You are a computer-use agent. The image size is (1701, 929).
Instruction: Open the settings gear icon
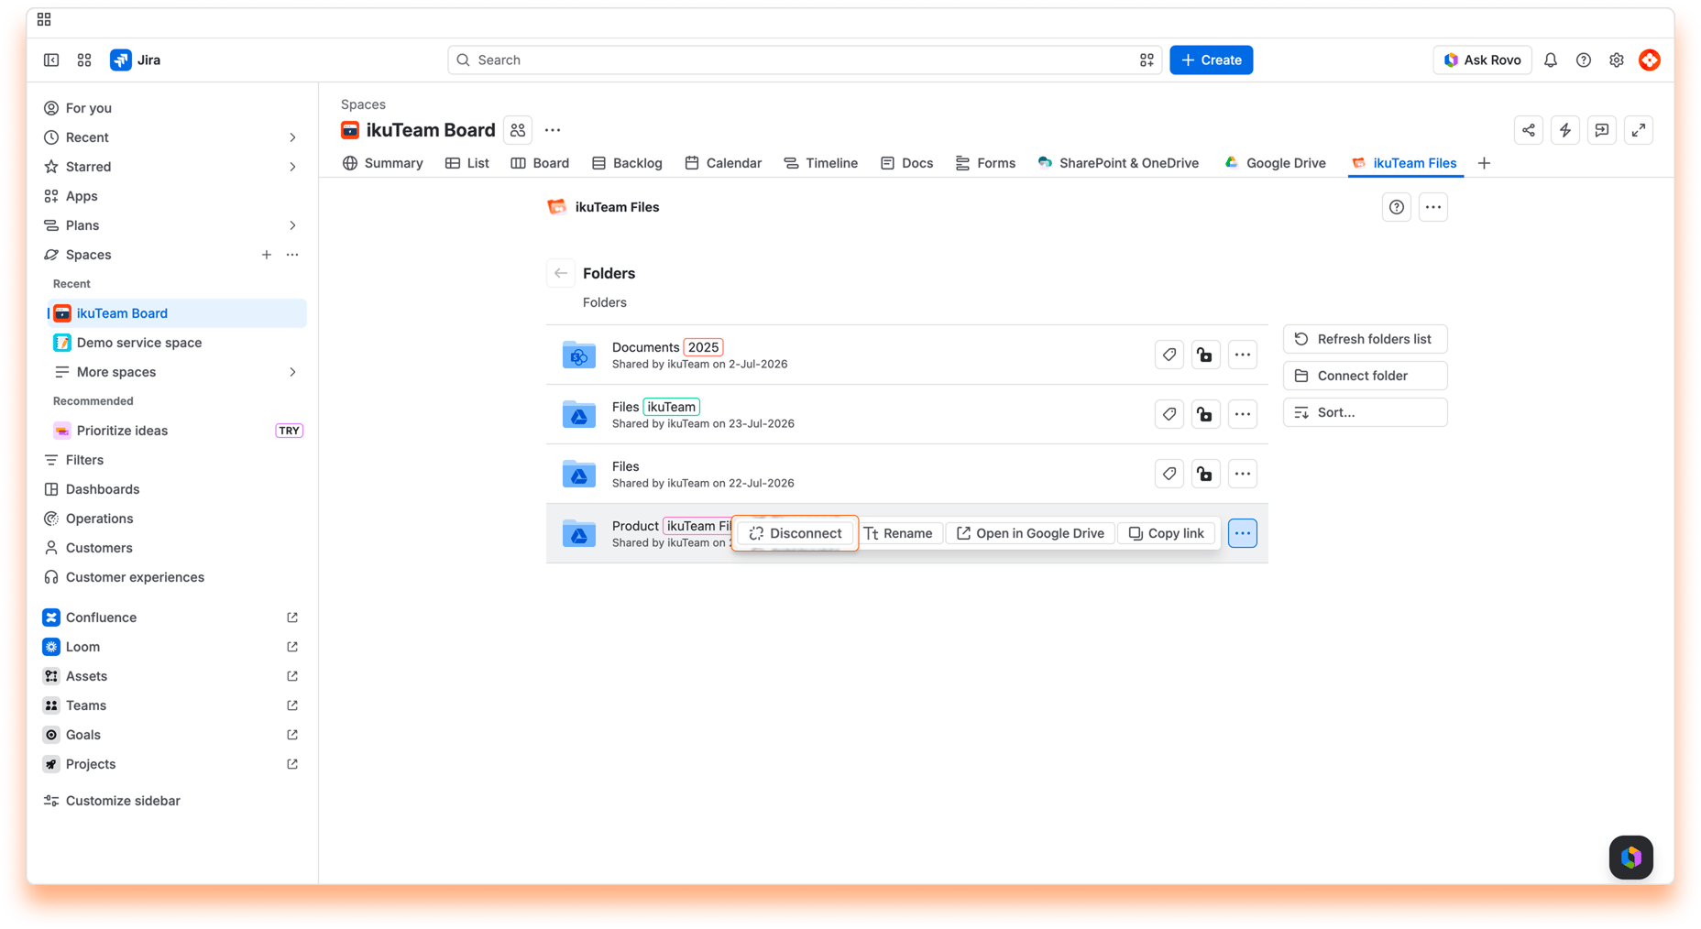point(1617,60)
